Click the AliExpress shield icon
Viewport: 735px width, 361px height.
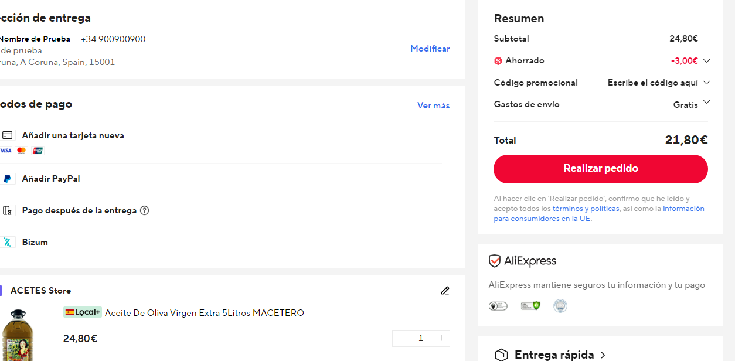pos(495,261)
